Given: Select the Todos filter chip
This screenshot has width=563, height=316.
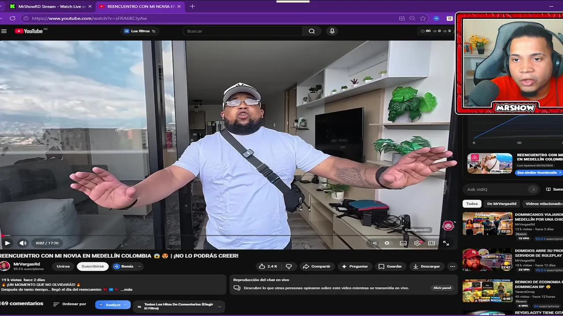Looking at the screenshot, I should tap(472, 204).
